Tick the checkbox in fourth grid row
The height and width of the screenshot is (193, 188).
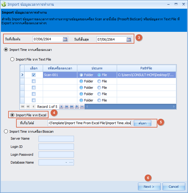(x=34, y=94)
